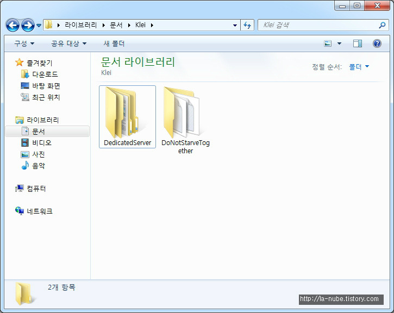
Task: Go back with the Back arrow button
Action: [12, 25]
